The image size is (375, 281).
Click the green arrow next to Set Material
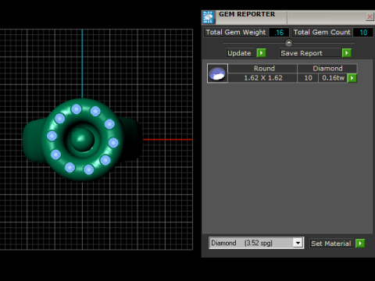(x=360, y=244)
